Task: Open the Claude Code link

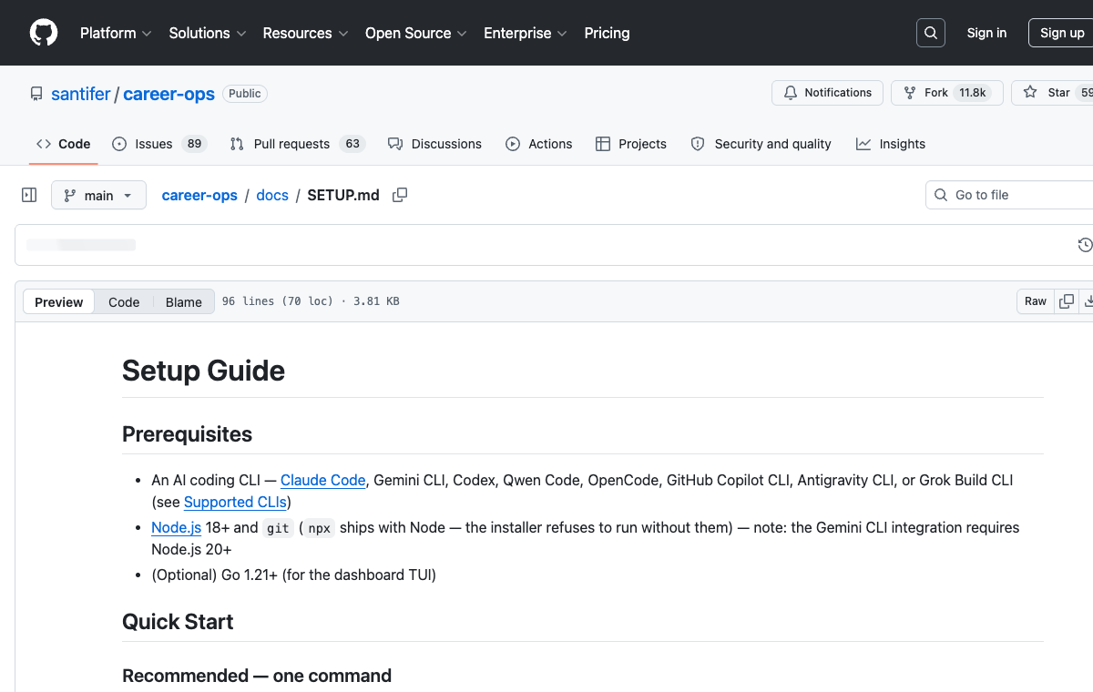Action: pos(323,480)
